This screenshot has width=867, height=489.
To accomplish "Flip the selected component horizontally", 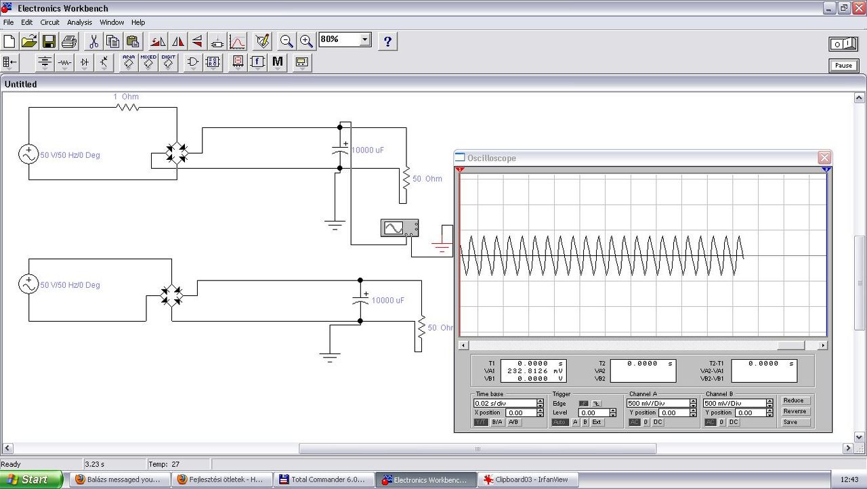I will pyautogui.click(x=178, y=41).
